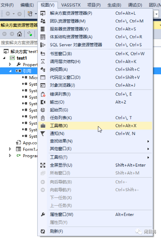
Task: Click the 类视图 class view icon
Action: [43, 69]
